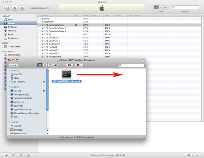The image size is (204, 158).
Task: Adjust the iTunes volume slider knob
Action: (44, 8)
